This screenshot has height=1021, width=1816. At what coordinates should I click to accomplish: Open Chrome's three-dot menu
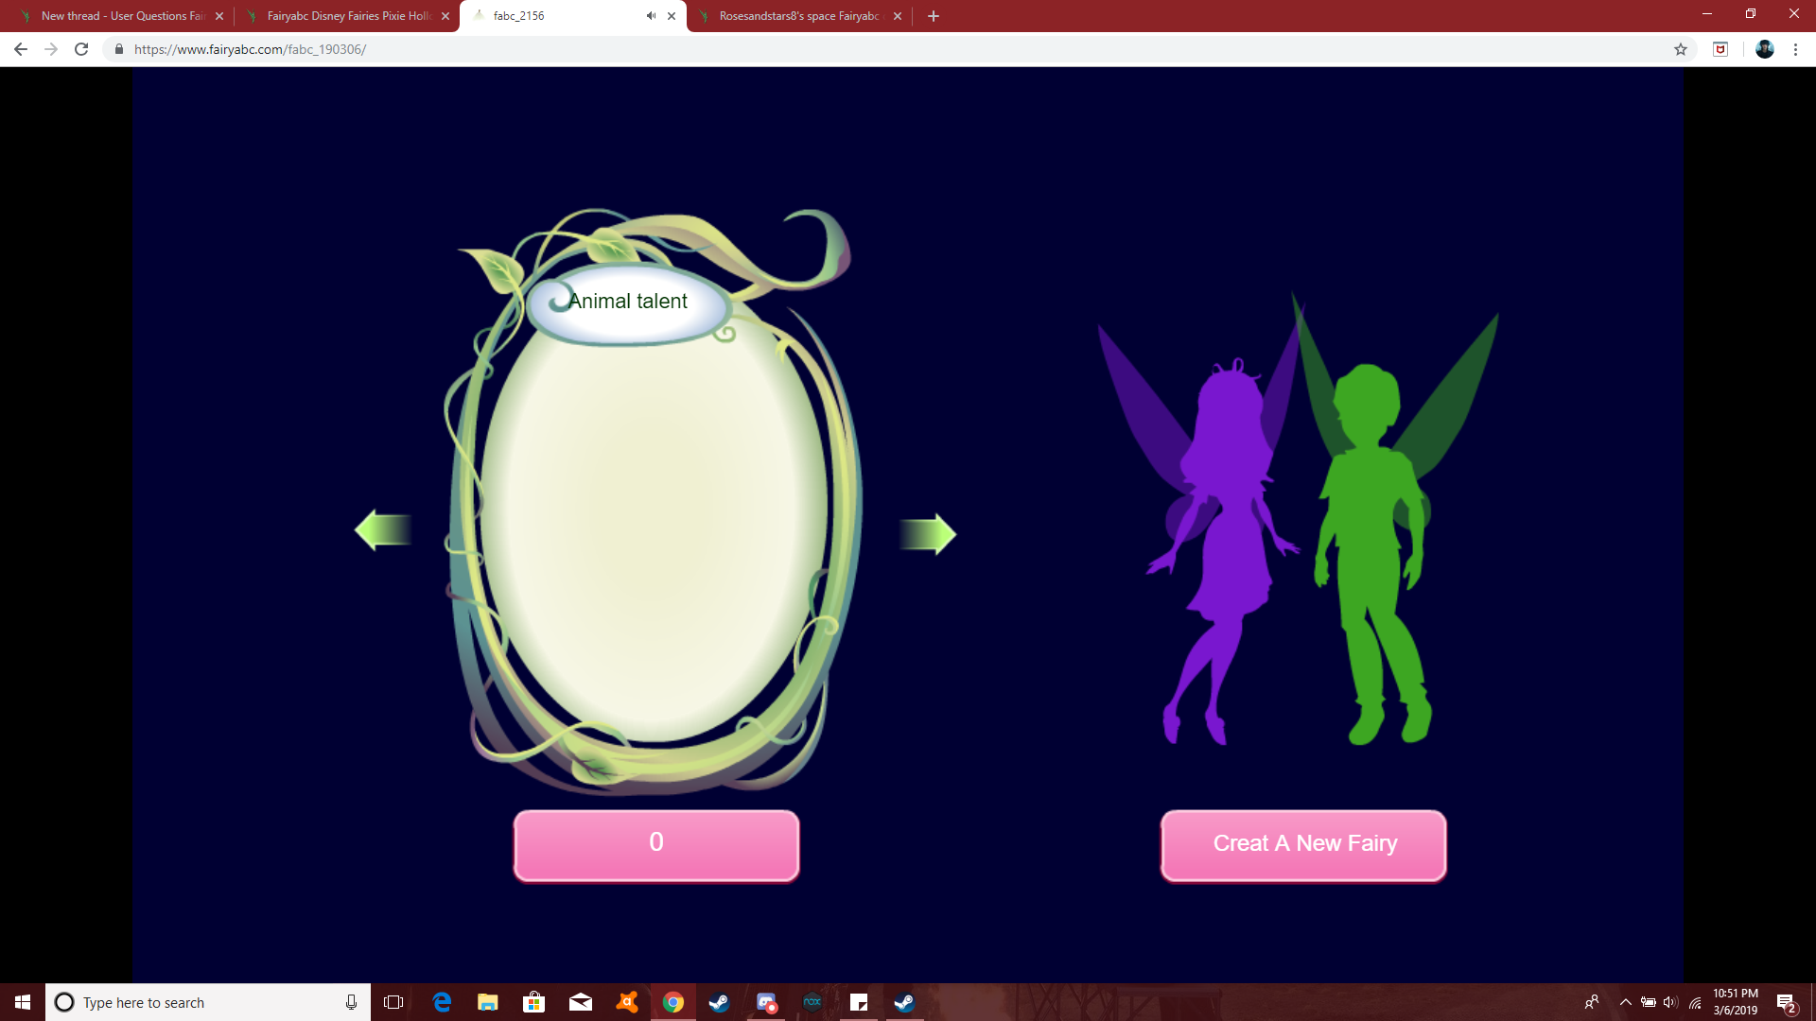click(x=1796, y=49)
